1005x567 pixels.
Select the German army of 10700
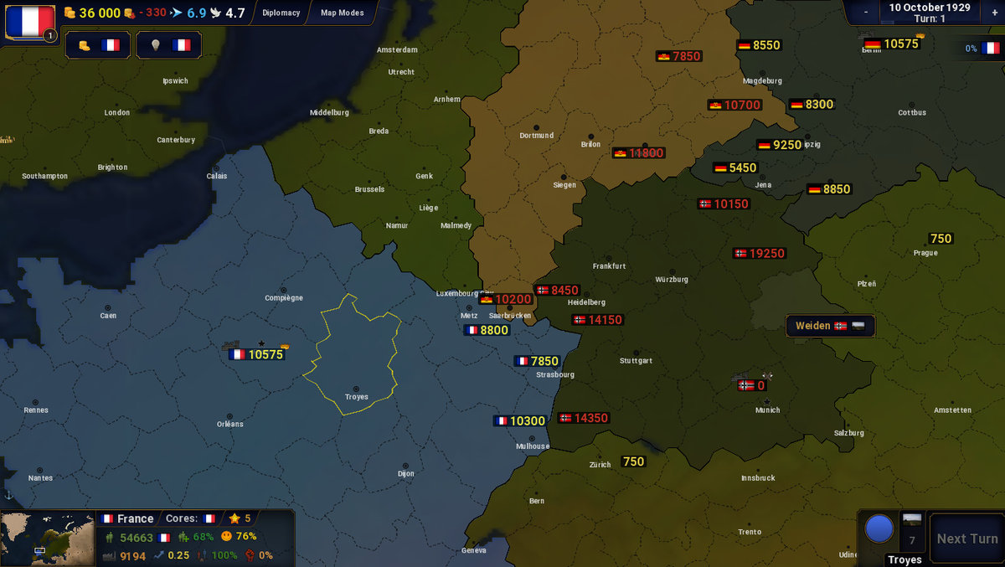click(x=735, y=105)
